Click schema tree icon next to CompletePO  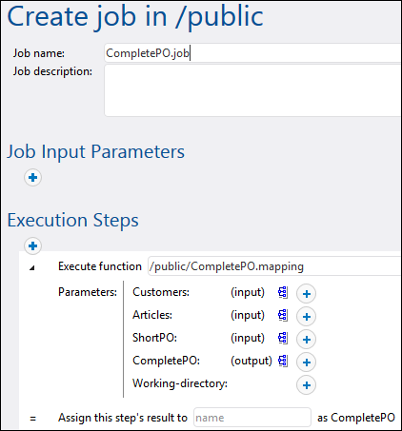283,361
